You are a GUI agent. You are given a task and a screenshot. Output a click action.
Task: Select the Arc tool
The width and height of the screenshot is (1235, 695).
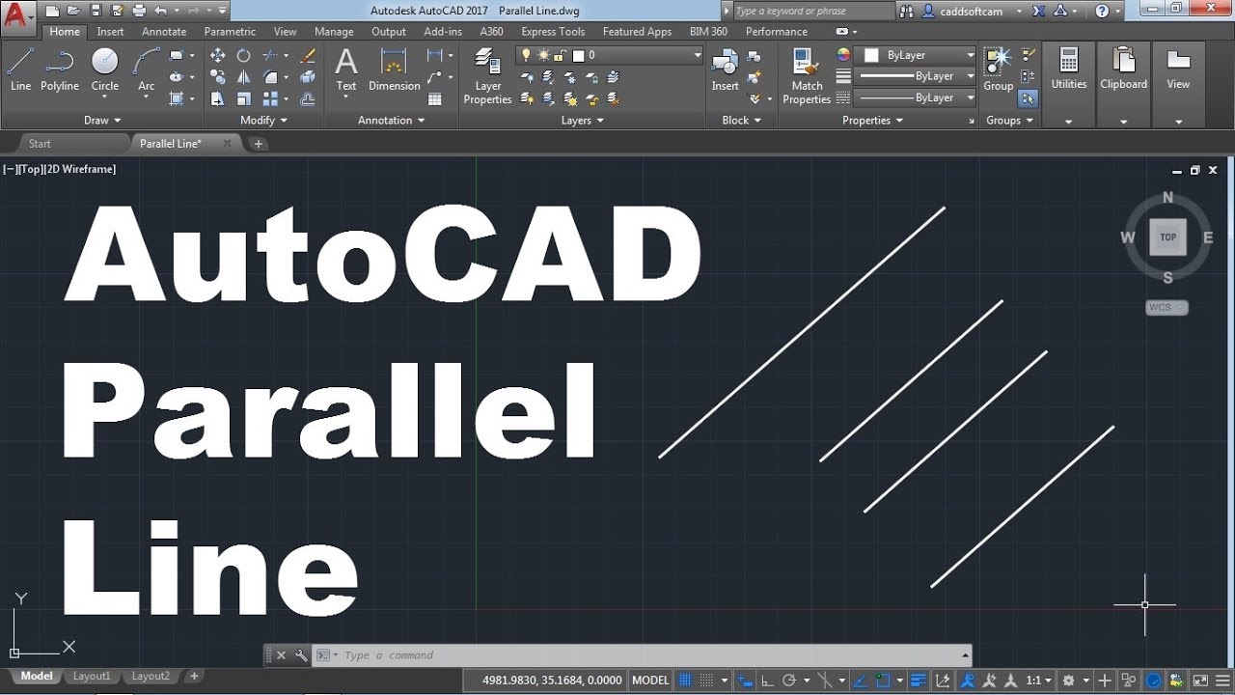pyautogui.click(x=146, y=69)
